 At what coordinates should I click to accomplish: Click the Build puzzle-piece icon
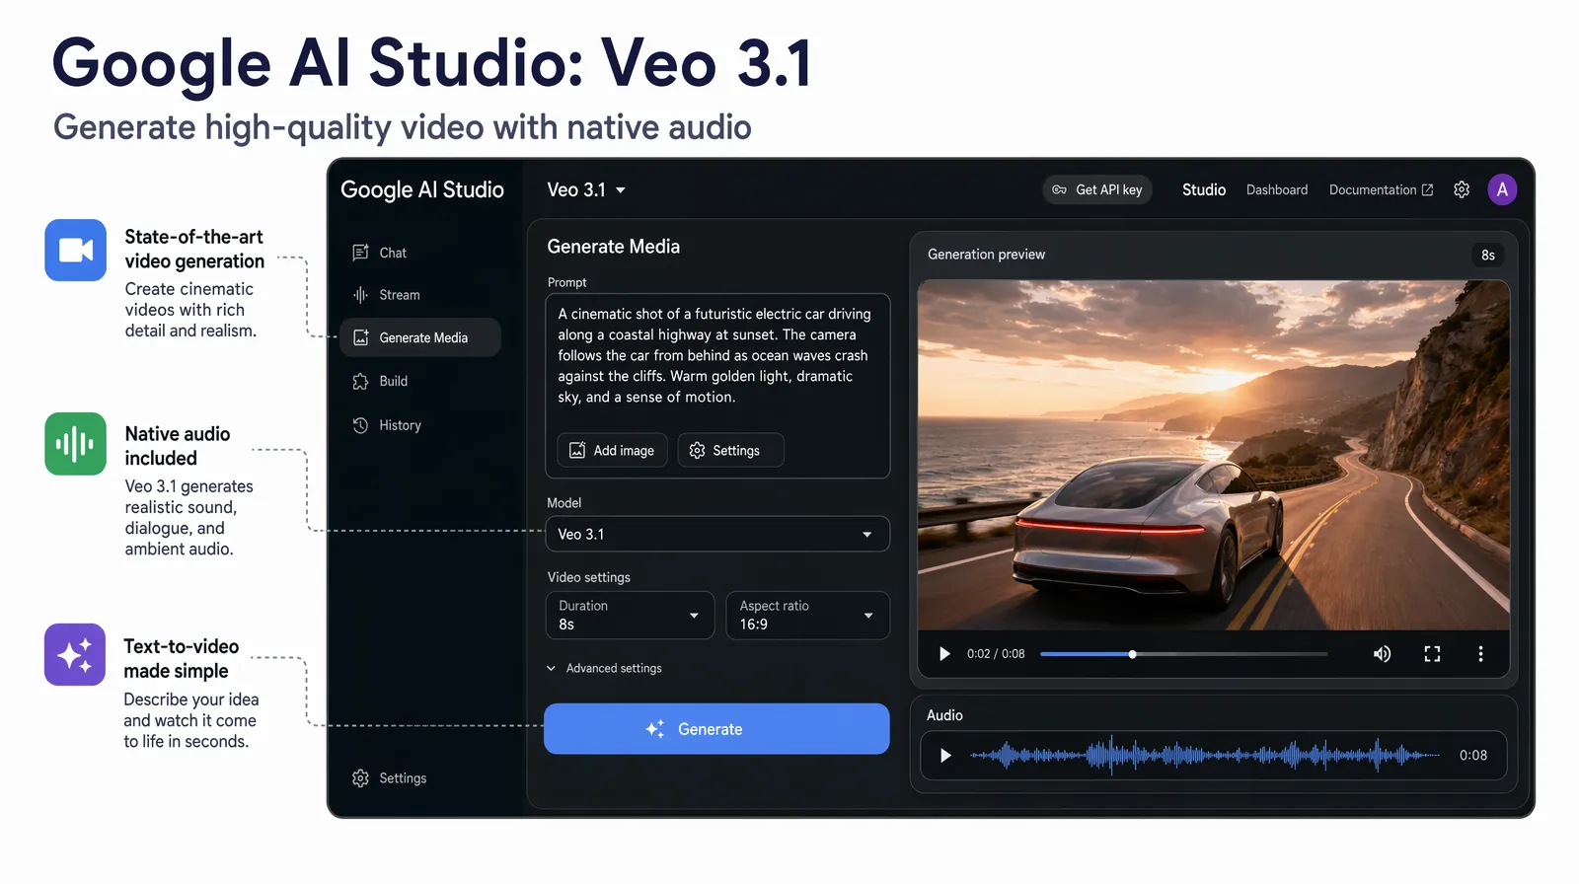click(x=360, y=381)
